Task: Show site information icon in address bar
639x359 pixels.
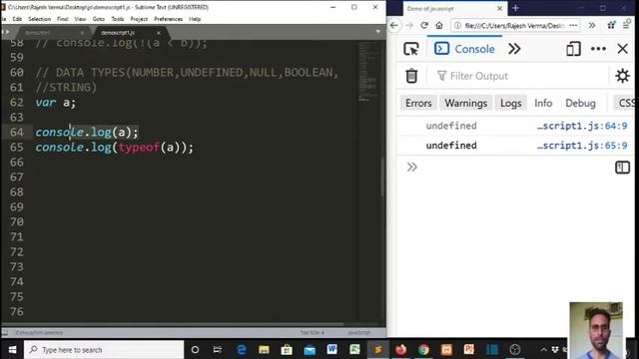Action: click(x=457, y=25)
